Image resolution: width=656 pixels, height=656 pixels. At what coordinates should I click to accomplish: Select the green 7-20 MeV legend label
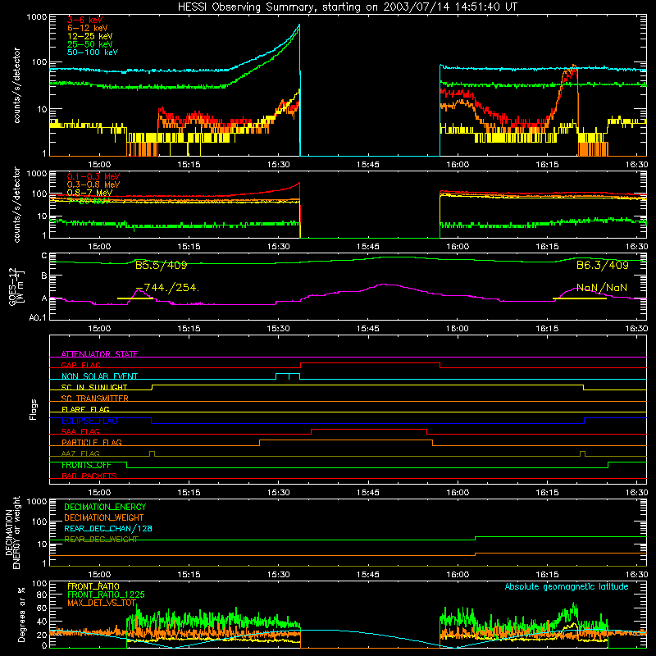pyautogui.click(x=88, y=201)
